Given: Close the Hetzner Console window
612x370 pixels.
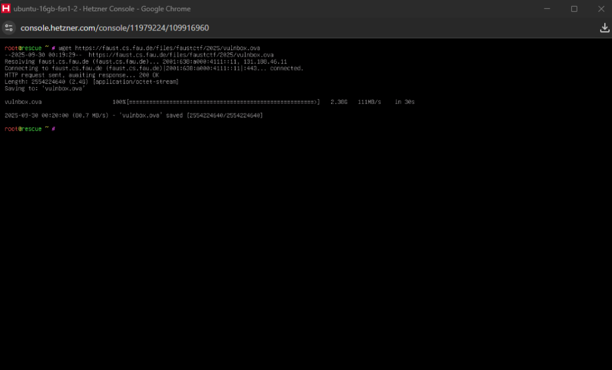Looking at the screenshot, I should click(601, 9).
